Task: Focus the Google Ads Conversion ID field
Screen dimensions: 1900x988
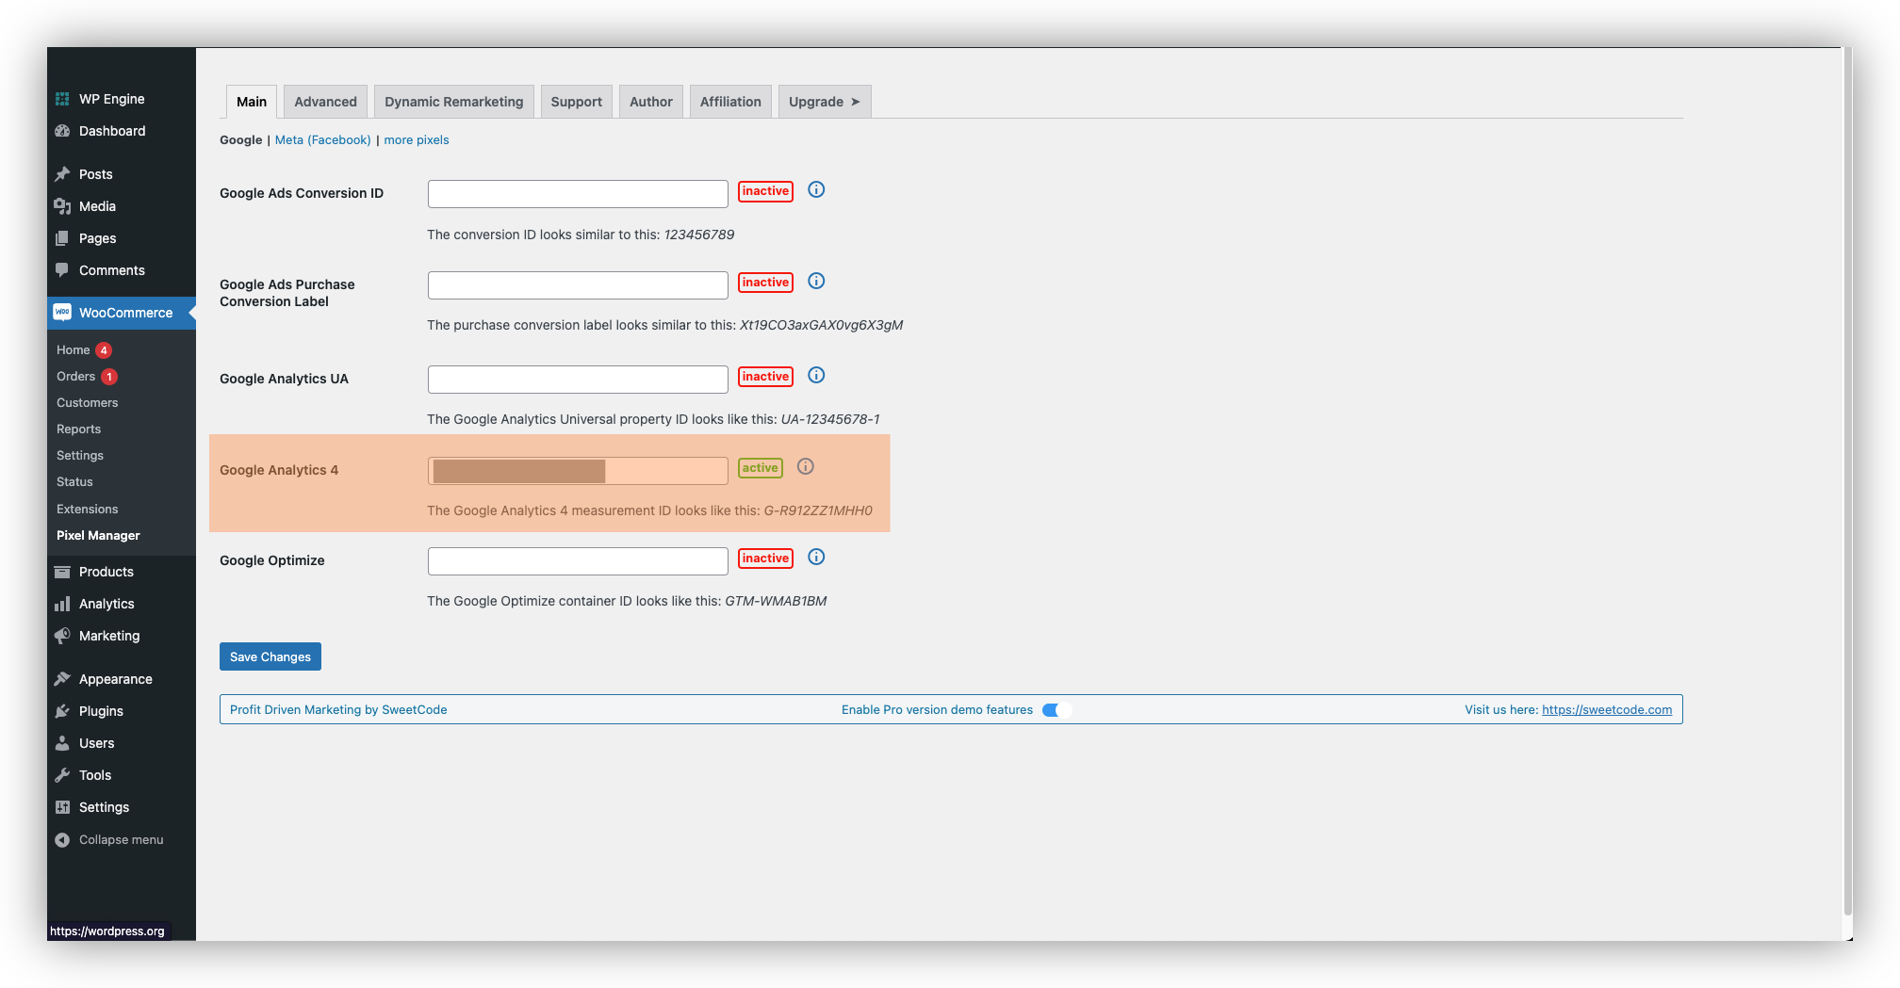Action: point(578,194)
